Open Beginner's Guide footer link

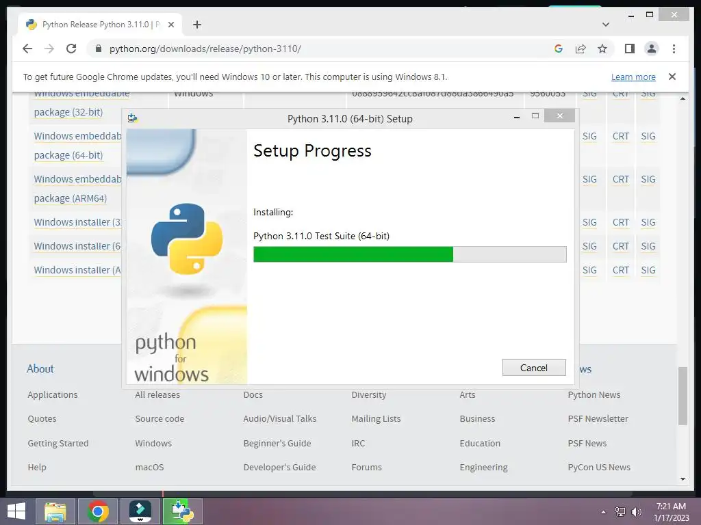pyautogui.click(x=277, y=443)
